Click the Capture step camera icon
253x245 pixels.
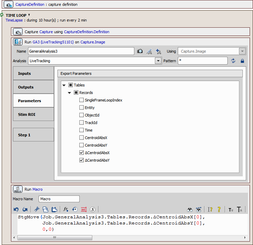point(18,32)
